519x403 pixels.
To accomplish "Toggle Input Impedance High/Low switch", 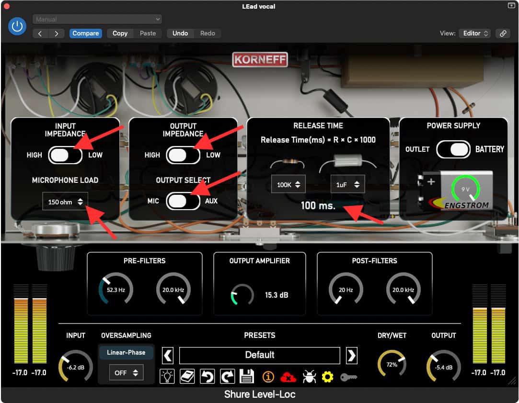I will pyautogui.click(x=65, y=155).
